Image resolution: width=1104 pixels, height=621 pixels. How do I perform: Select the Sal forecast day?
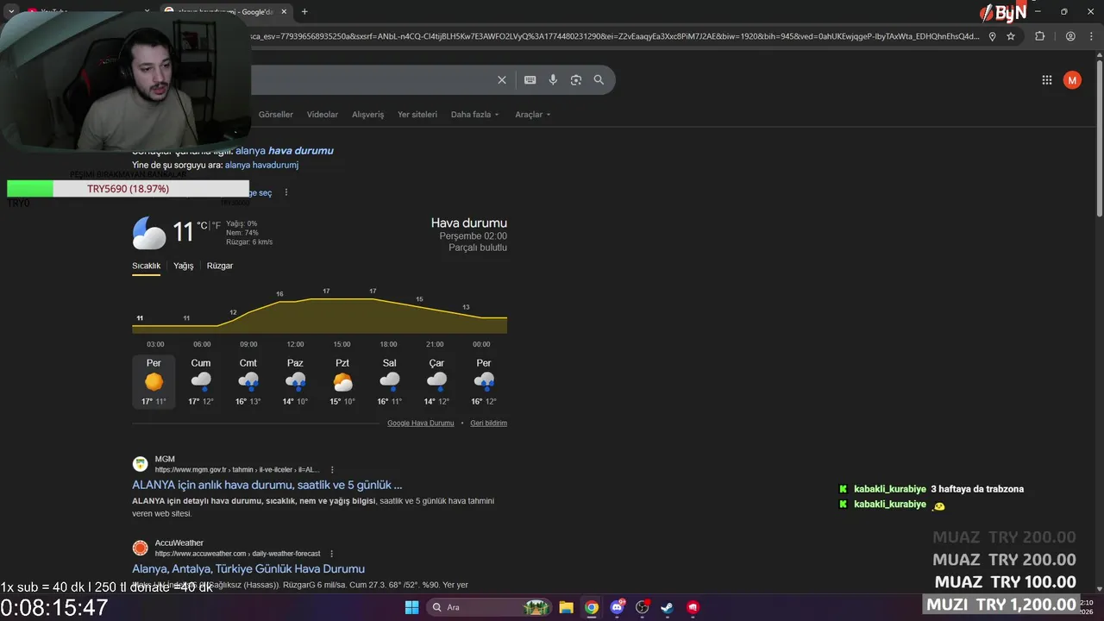[390, 381]
